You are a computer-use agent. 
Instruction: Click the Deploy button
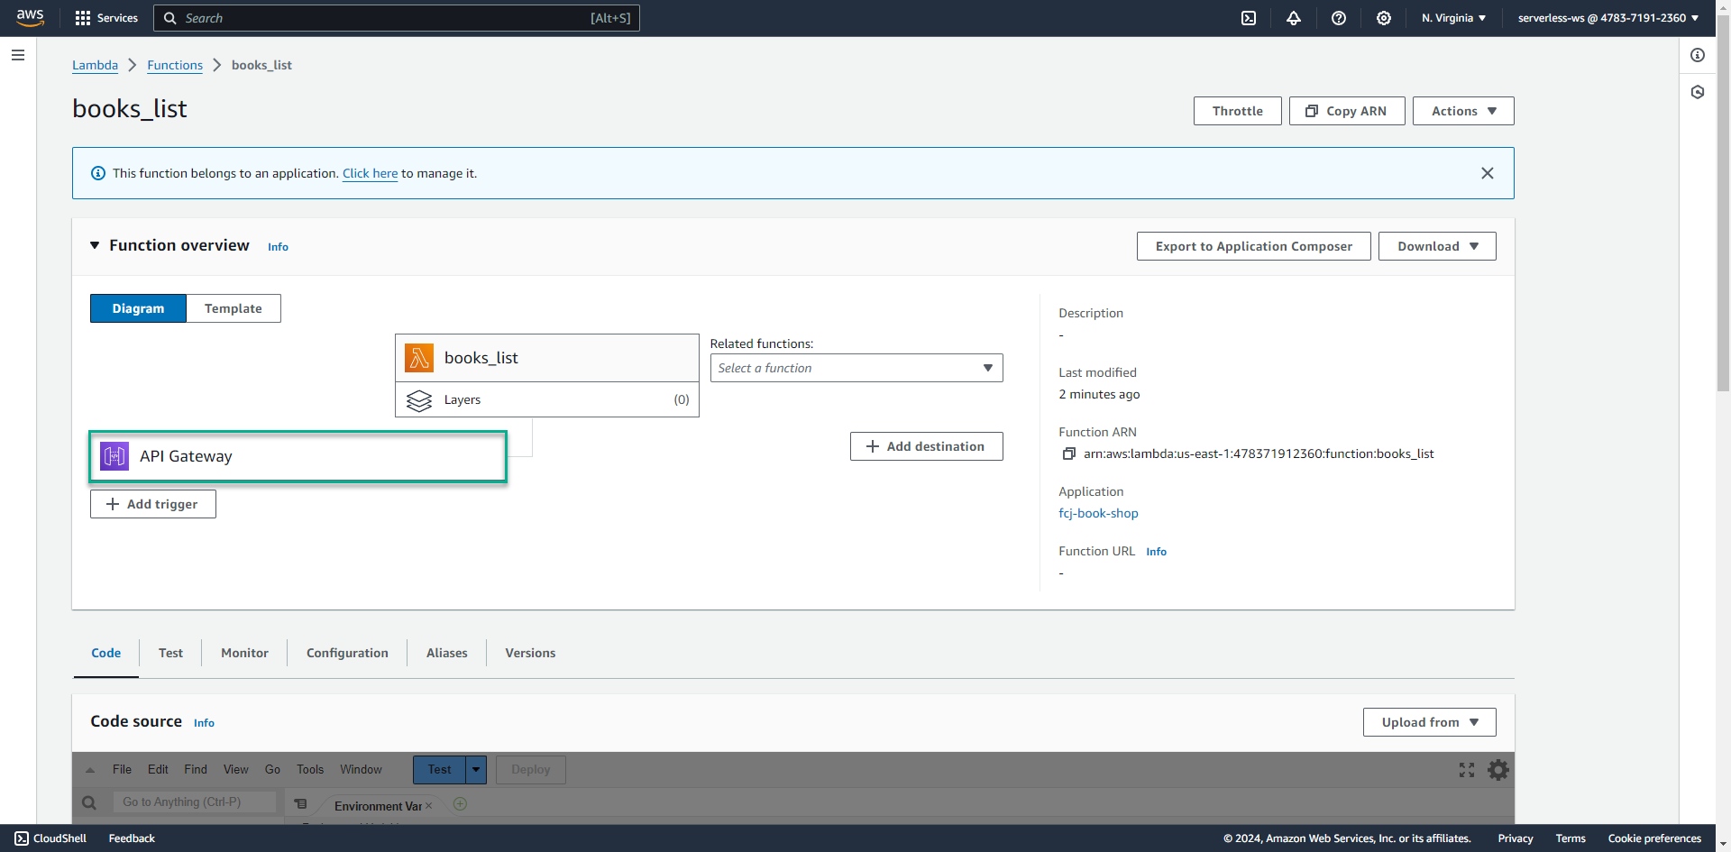point(531,770)
